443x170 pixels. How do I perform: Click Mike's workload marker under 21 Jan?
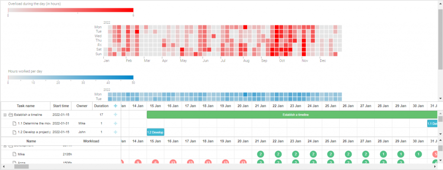pyautogui.click(x=260, y=154)
